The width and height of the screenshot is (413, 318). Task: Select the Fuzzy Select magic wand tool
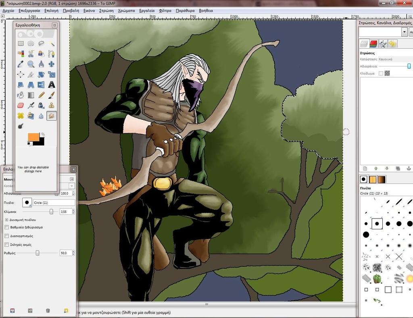click(52, 44)
